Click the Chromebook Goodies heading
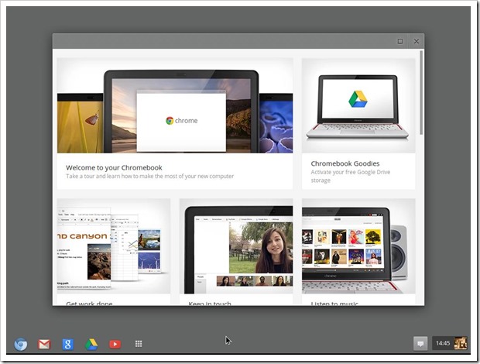This screenshot has width=480, height=364. coord(345,163)
